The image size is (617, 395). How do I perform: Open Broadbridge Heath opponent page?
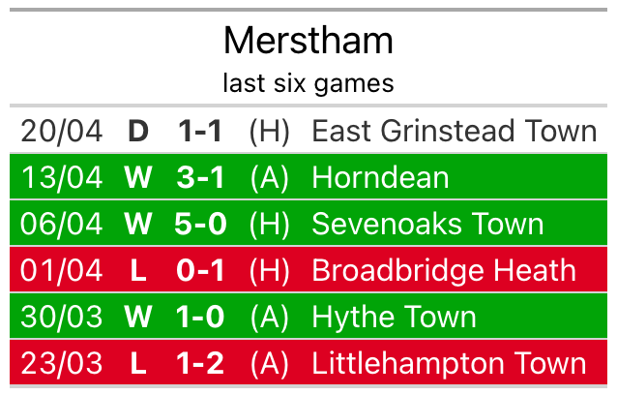444,270
